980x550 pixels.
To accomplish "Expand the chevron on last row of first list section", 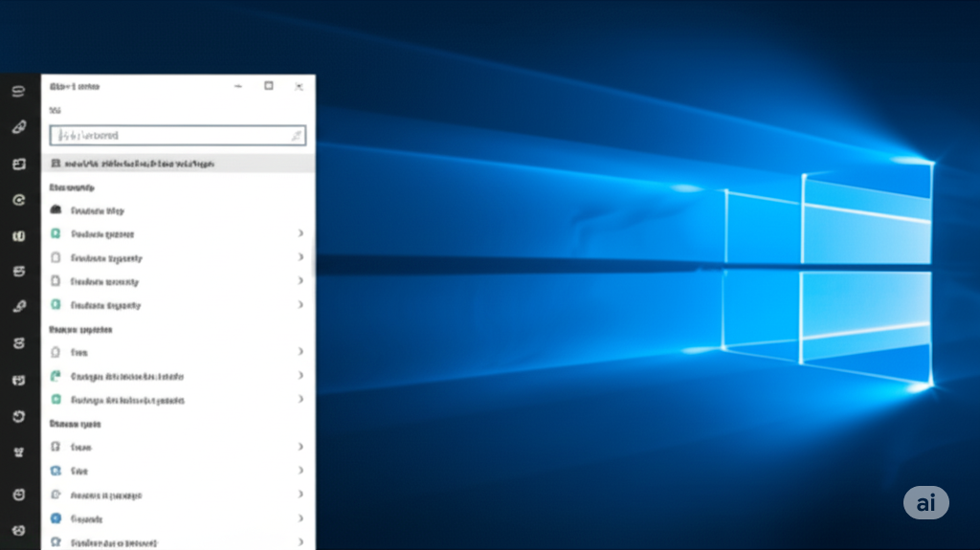I will (301, 304).
